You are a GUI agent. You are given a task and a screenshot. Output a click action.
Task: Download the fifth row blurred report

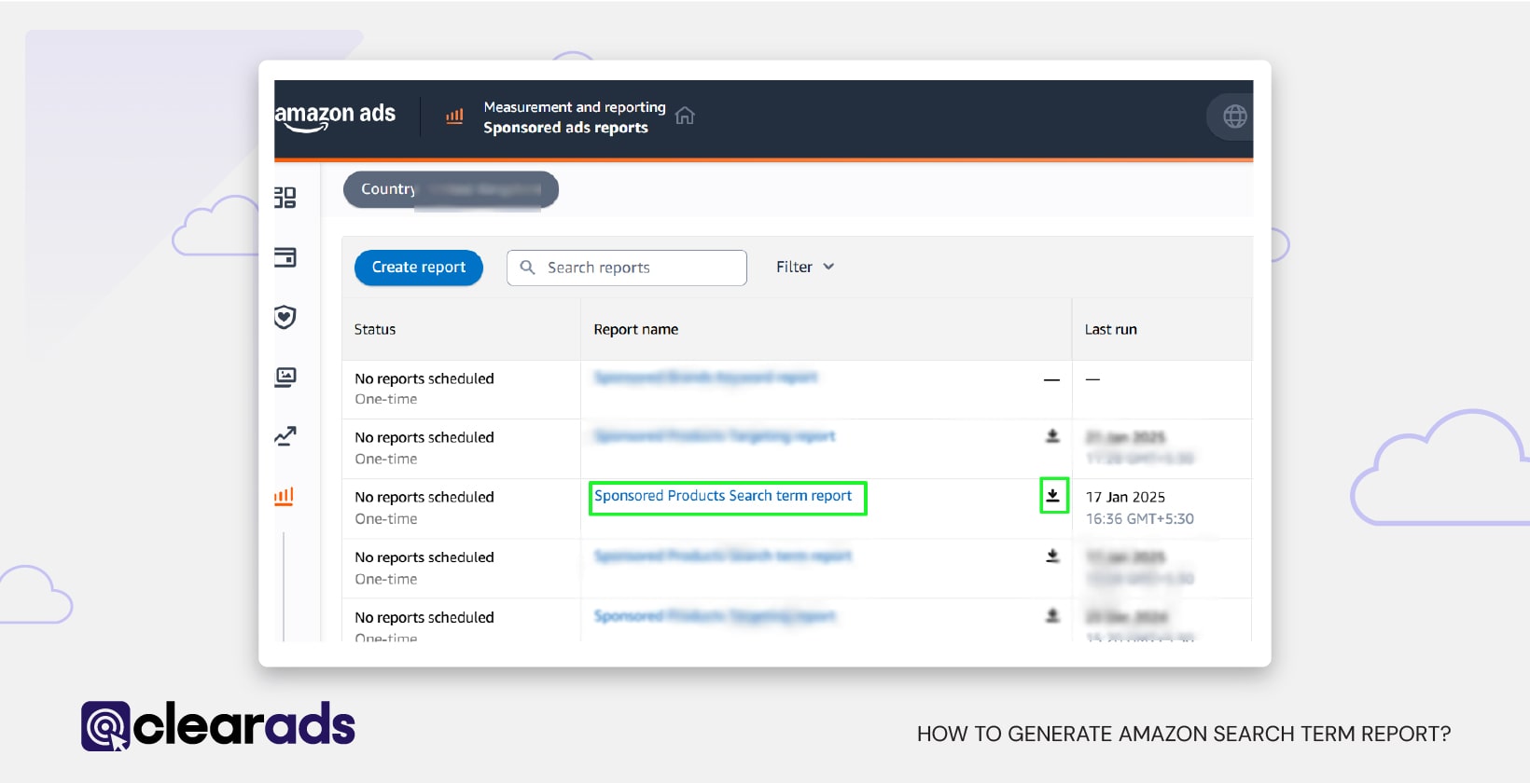pos(1052,615)
